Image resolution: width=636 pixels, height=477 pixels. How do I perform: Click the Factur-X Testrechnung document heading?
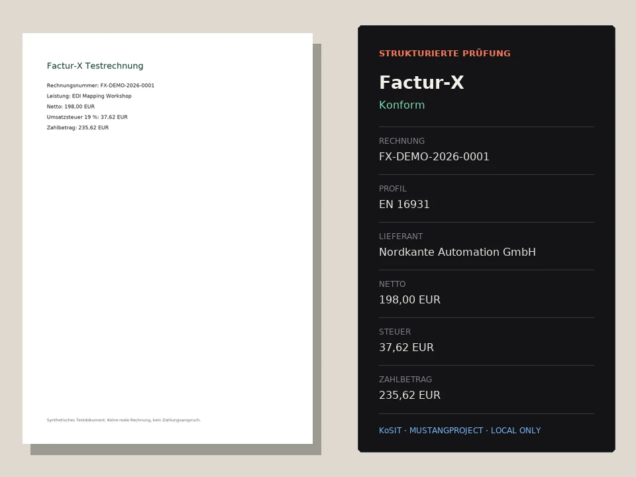pos(95,66)
